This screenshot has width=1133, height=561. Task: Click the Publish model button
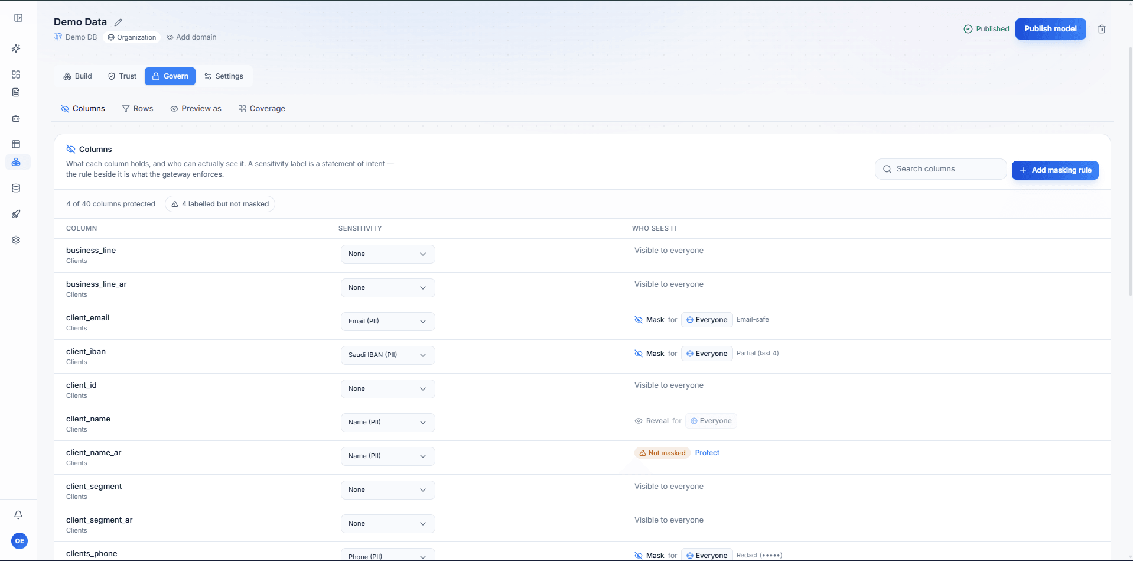point(1051,29)
